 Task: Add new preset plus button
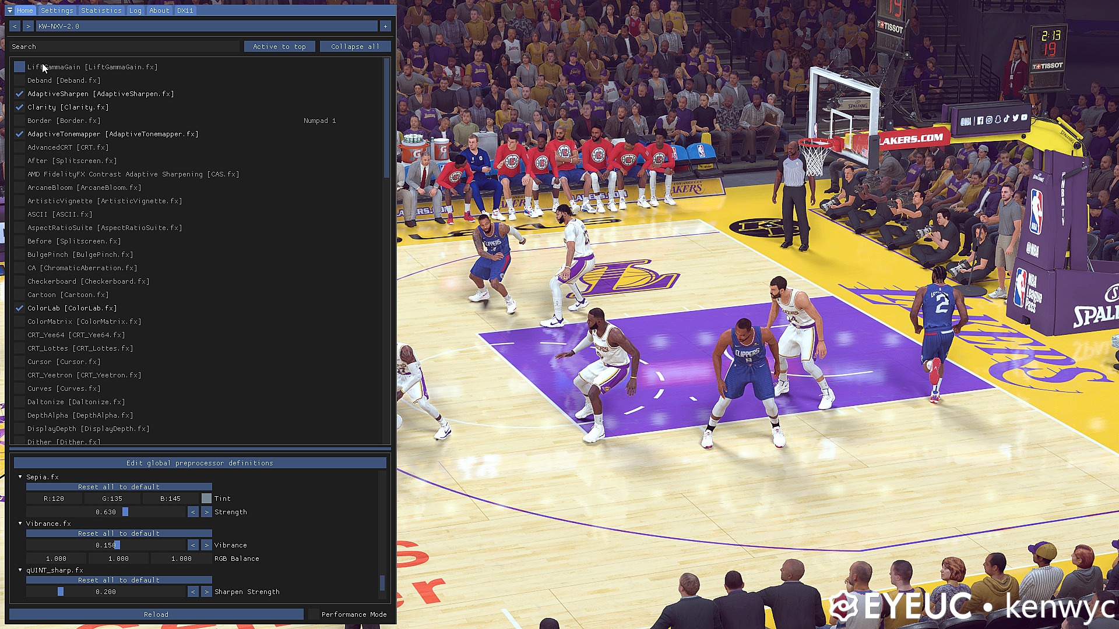pyautogui.click(x=385, y=26)
